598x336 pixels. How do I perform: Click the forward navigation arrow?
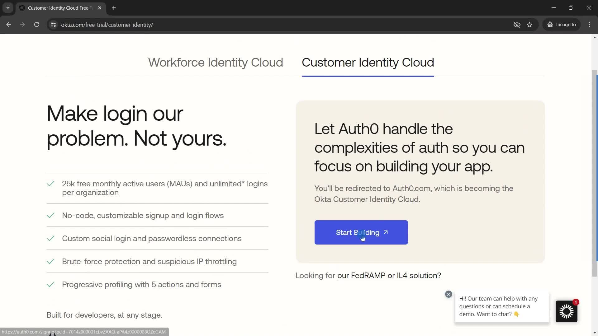coord(22,25)
